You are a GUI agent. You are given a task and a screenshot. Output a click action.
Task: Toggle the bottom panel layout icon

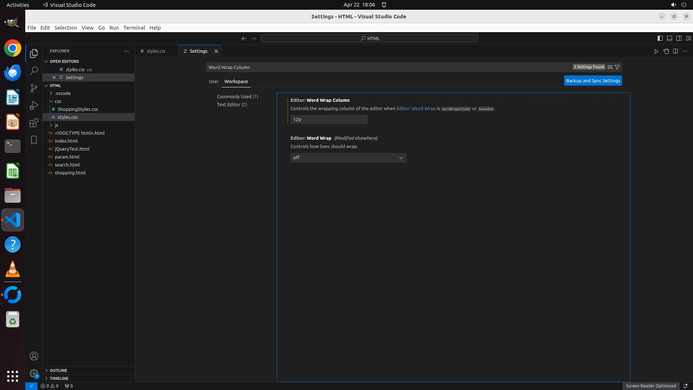coord(669,38)
